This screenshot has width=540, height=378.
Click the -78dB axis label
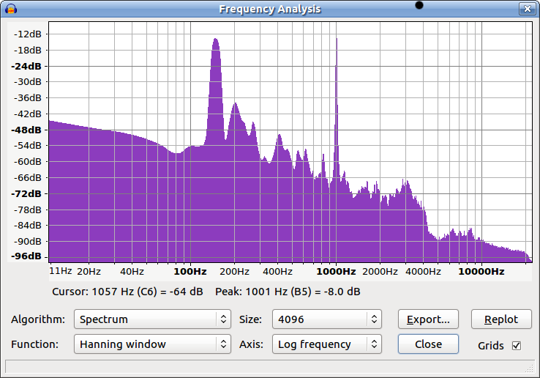[x=28, y=210]
